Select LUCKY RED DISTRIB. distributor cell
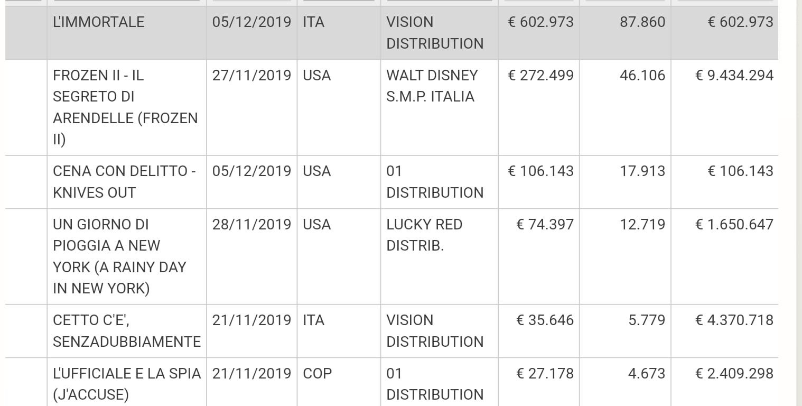 coord(425,235)
